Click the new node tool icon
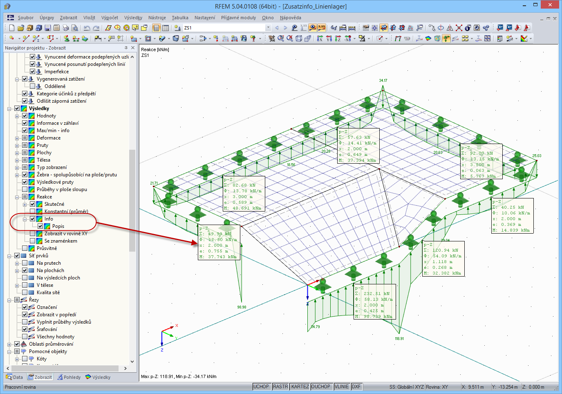 tap(11, 38)
